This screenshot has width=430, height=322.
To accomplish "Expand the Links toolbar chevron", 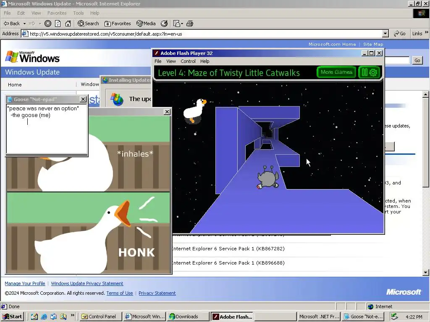I will coord(427,32).
